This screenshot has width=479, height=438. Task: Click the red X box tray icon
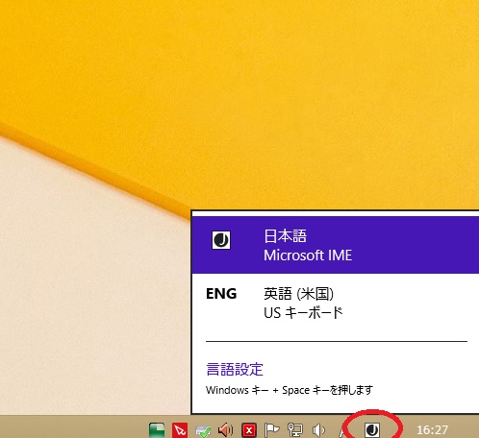[x=249, y=430]
